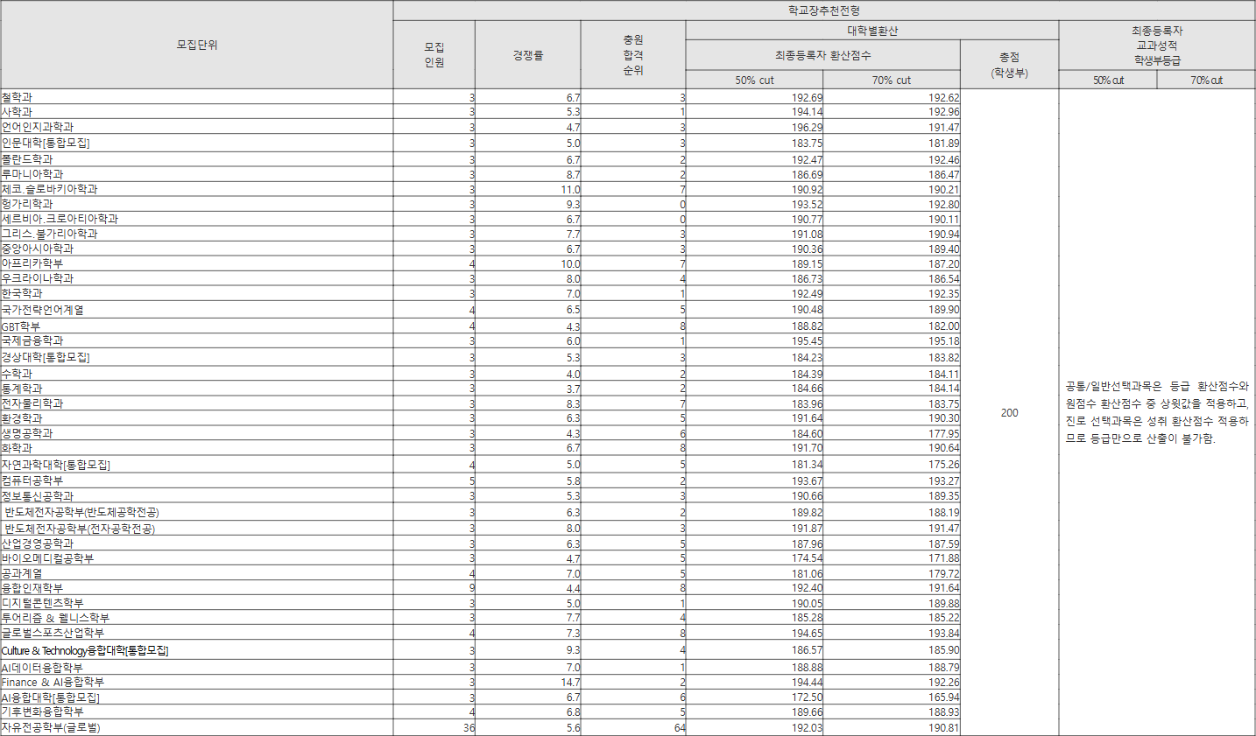Screen dimensions: 1256x736
Task: Click the Finance & AI융합학부 row label
Action: 53,682
